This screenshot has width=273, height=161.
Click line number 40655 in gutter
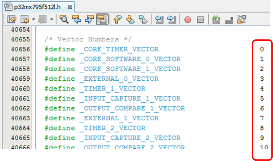coord(20,39)
